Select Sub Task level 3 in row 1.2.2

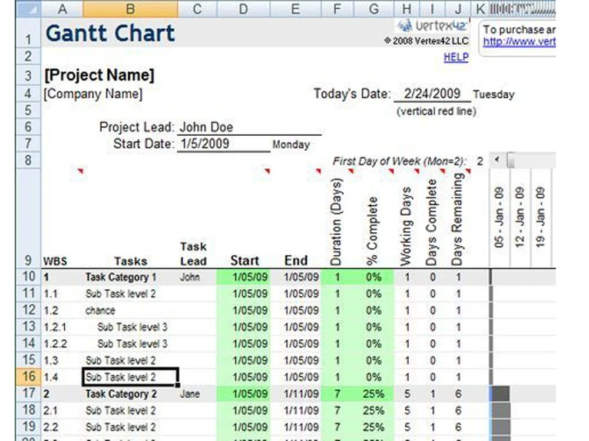(x=132, y=343)
